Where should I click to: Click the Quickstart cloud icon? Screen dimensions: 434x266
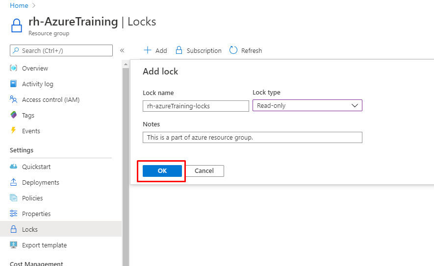(13, 167)
